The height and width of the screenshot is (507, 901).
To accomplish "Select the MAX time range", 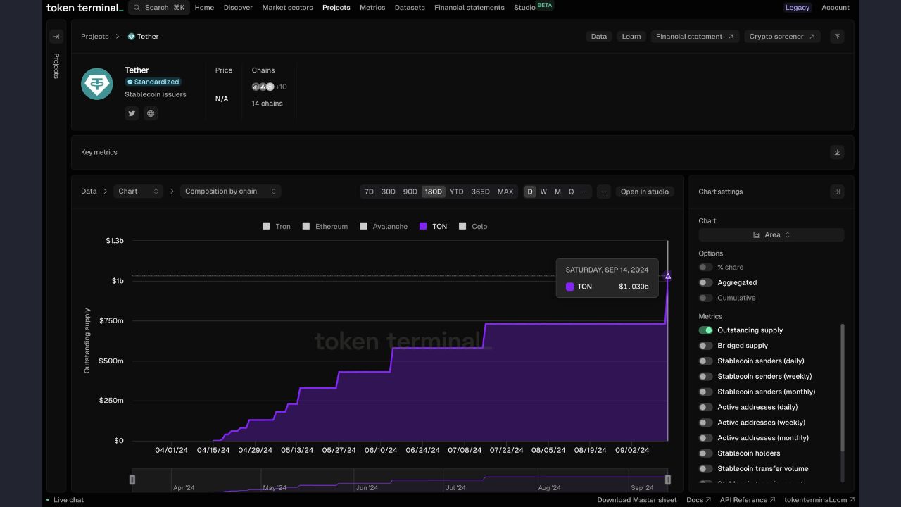I will click(505, 192).
